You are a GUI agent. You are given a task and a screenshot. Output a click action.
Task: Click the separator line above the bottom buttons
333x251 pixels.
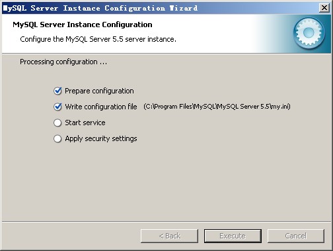166,221
